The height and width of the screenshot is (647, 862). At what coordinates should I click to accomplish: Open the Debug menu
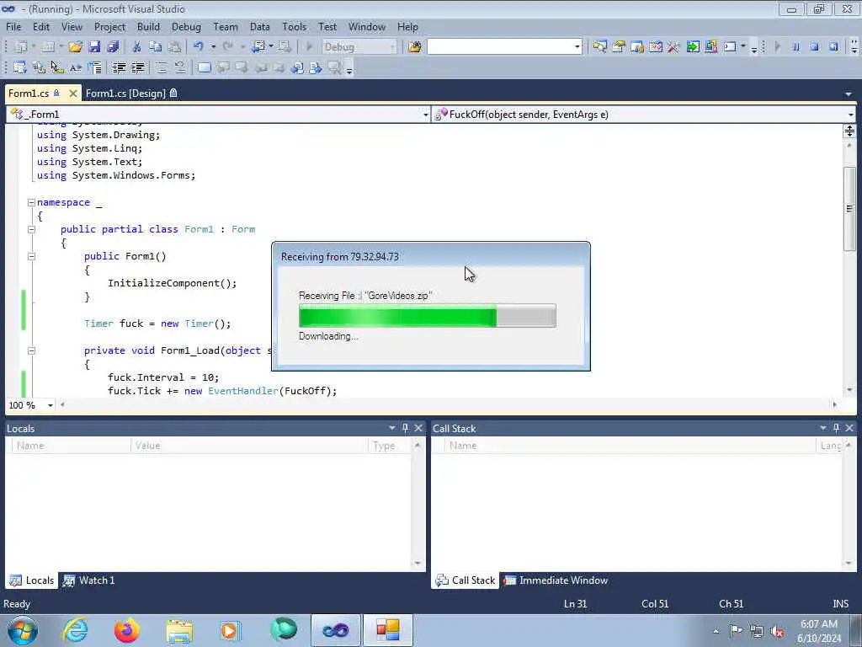[186, 27]
